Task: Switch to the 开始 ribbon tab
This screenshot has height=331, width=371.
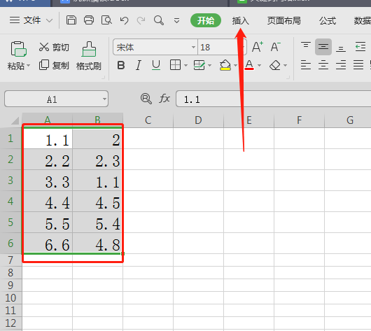Action: click(206, 20)
